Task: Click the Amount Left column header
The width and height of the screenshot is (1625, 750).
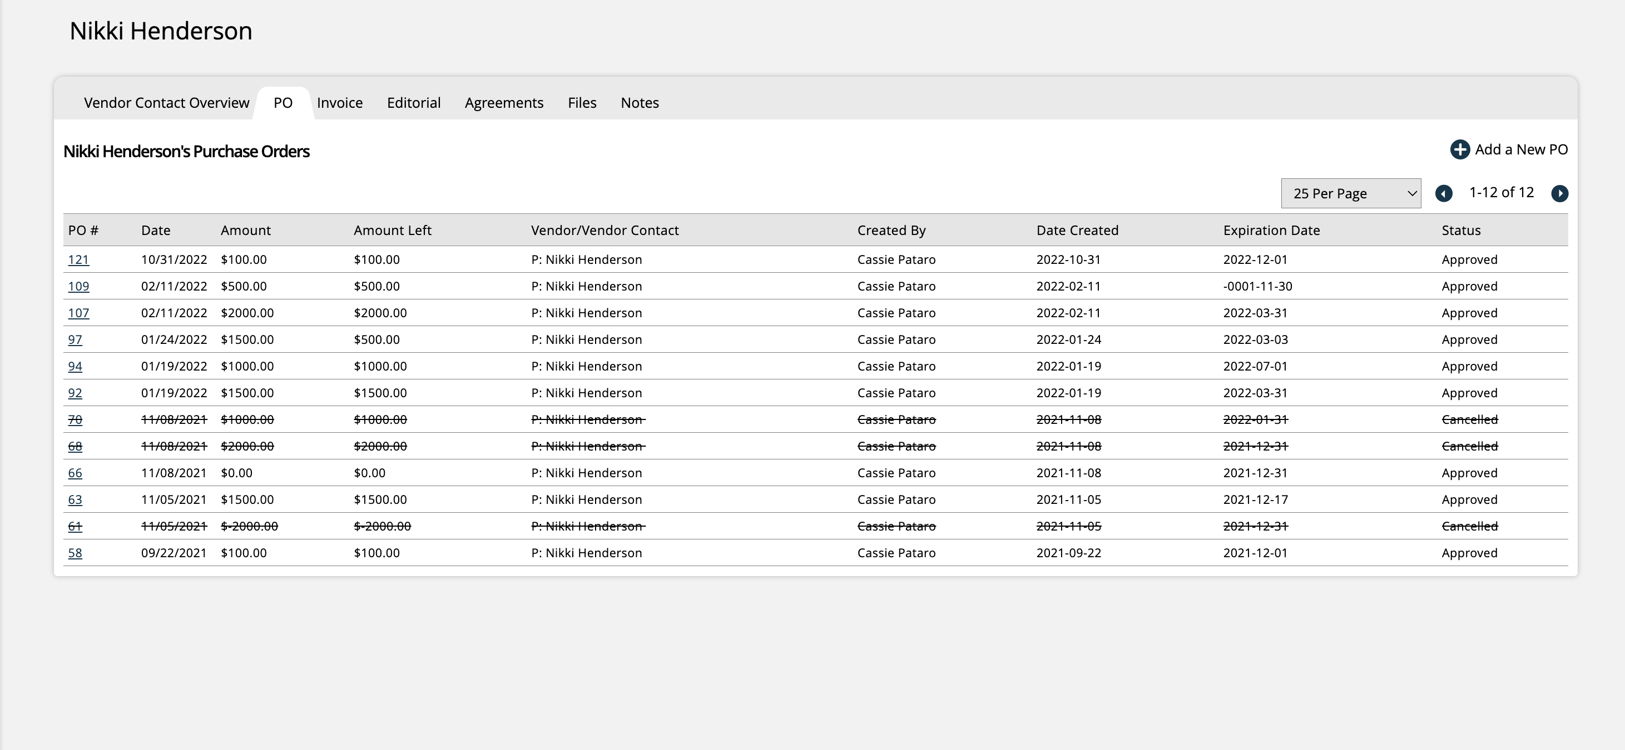Action: point(393,231)
